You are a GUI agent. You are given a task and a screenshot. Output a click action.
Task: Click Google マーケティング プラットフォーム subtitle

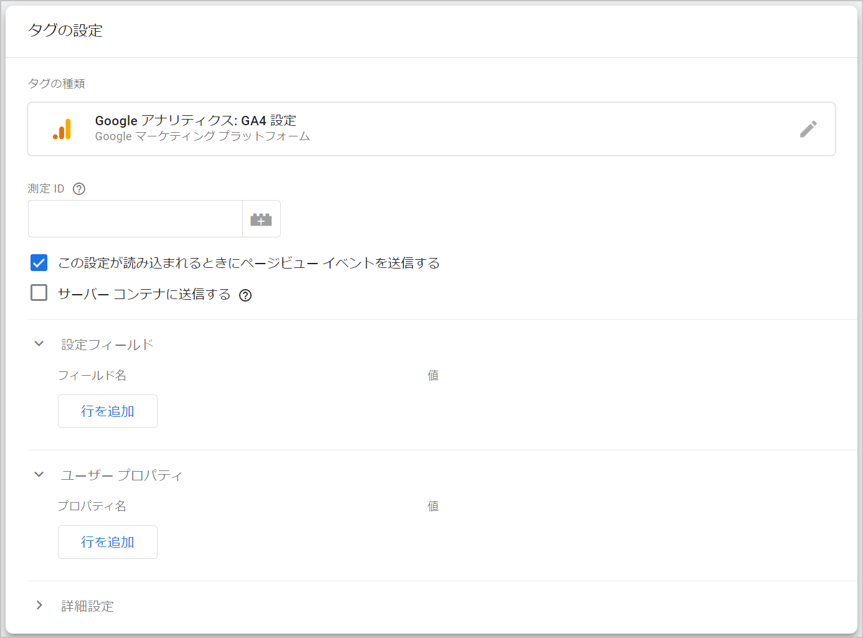[202, 136]
